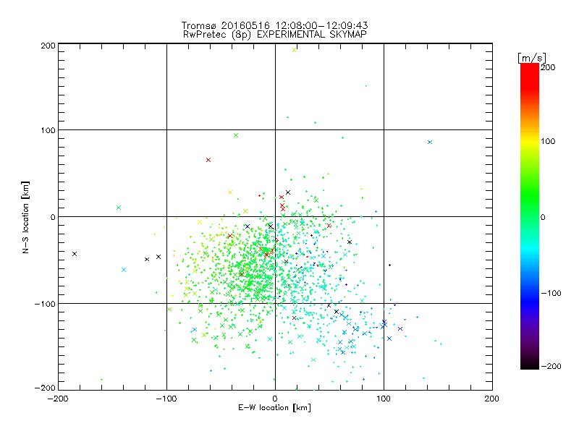Click the E-W axis tick label '200'
The height and width of the screenshot is (434, 579).
[x=491, y=399]
